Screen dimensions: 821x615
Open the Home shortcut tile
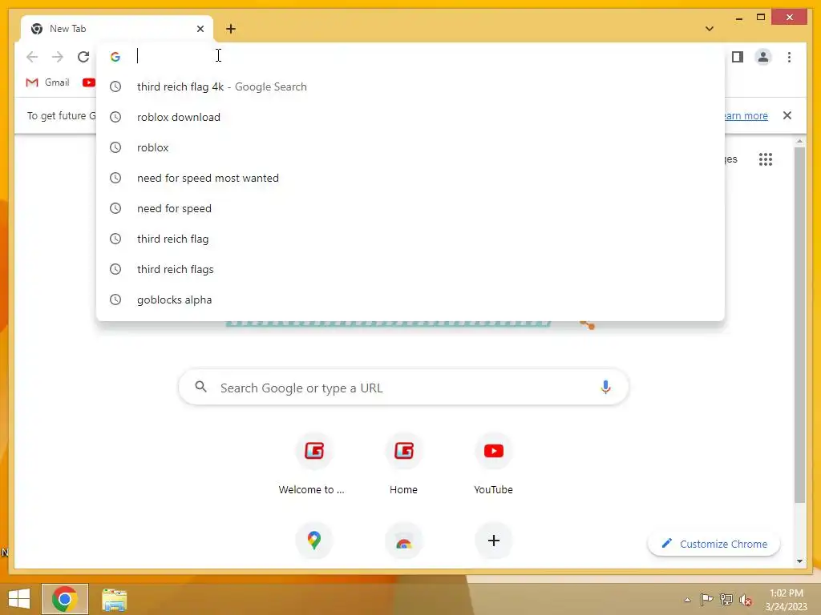pyautogui.click(x=404, y=464)
